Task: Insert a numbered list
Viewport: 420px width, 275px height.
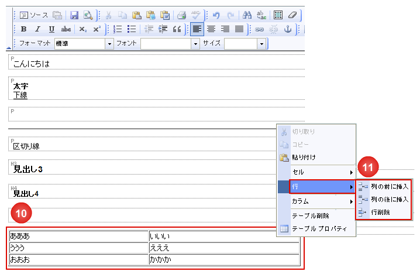Action: 118,29
